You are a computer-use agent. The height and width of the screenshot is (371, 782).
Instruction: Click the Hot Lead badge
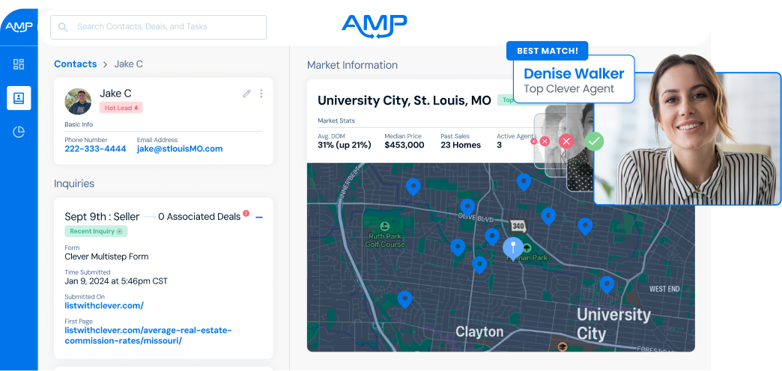point(121,108)
